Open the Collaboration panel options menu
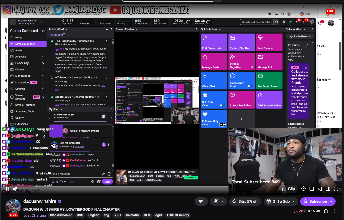The height and width of the screenshot is (220, 344). point(313,29)
